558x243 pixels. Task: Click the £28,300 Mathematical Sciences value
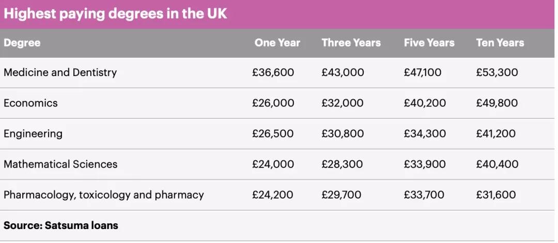point(342,164)
